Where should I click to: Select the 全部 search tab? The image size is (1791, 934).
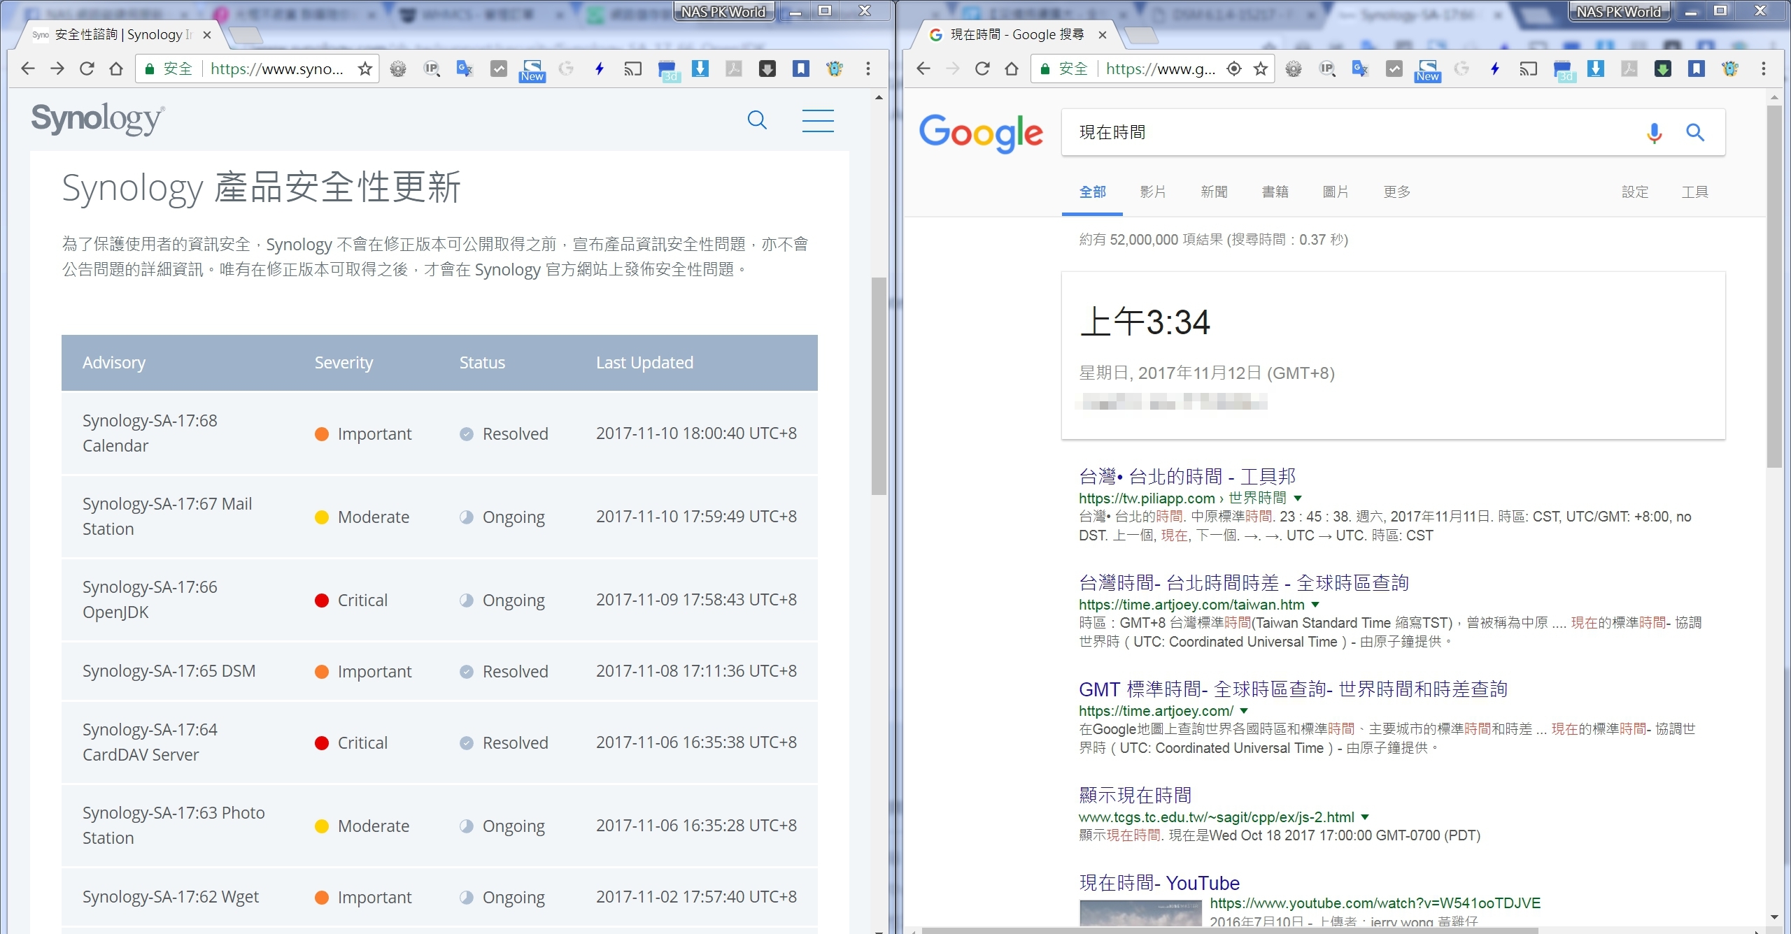point(1092,192)
